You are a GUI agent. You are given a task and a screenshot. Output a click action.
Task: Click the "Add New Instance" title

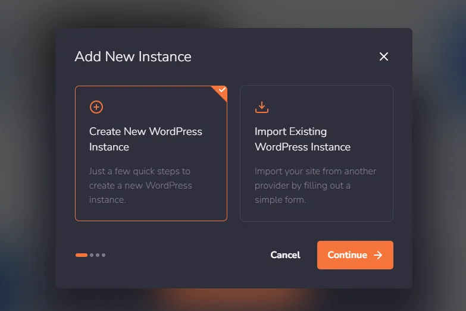coord(133,56)
